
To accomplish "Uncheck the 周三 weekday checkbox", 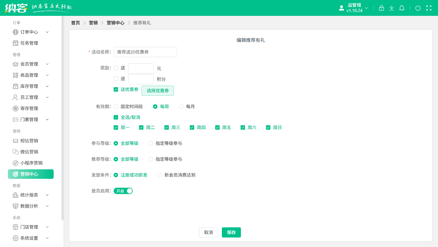I will tap(166, 127).
